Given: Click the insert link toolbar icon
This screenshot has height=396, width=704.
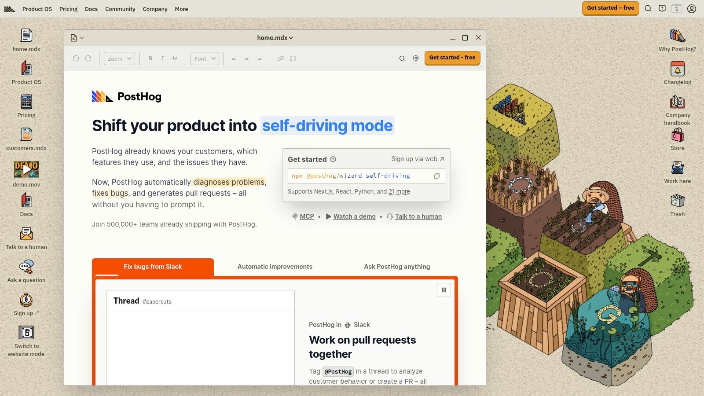Looking at the screenshot, I should [x=280, y=59].
